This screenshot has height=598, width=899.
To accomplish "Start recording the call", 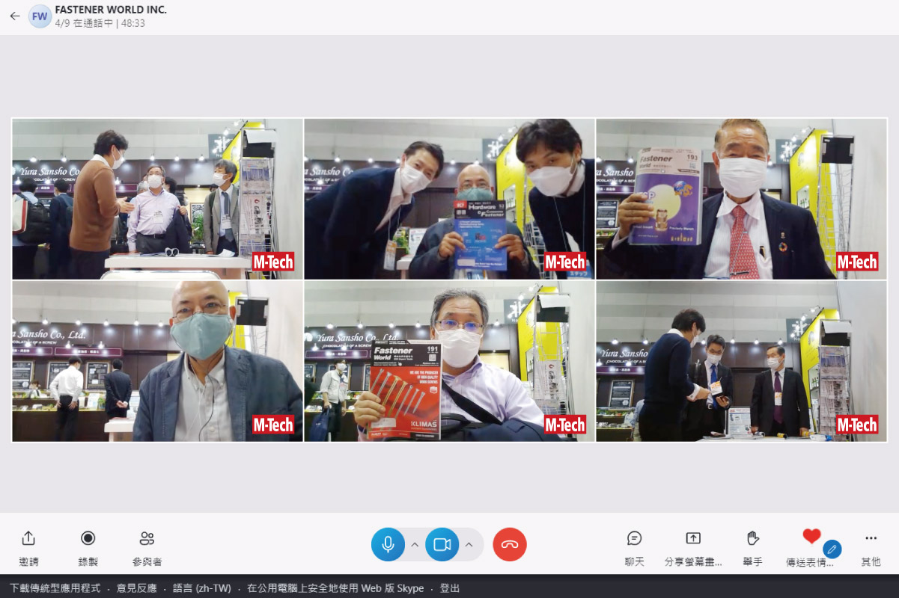I will pos(88,538).
